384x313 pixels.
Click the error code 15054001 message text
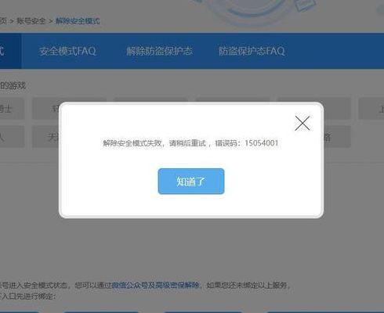[190, 143]
